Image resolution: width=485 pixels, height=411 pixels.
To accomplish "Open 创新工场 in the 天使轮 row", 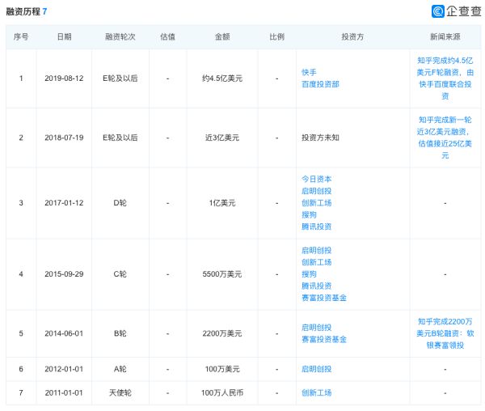I will tap(316, 393).
